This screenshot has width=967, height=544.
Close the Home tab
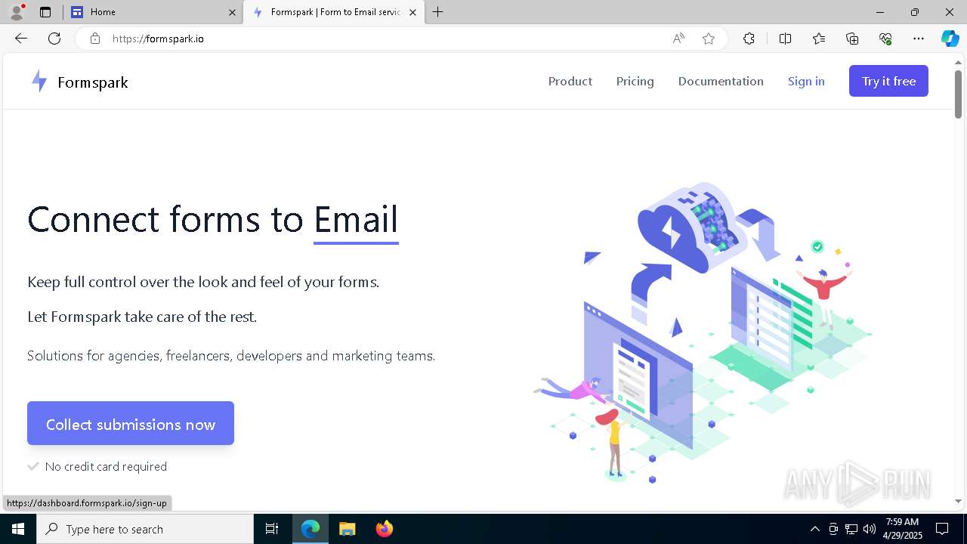pos(232,12)
